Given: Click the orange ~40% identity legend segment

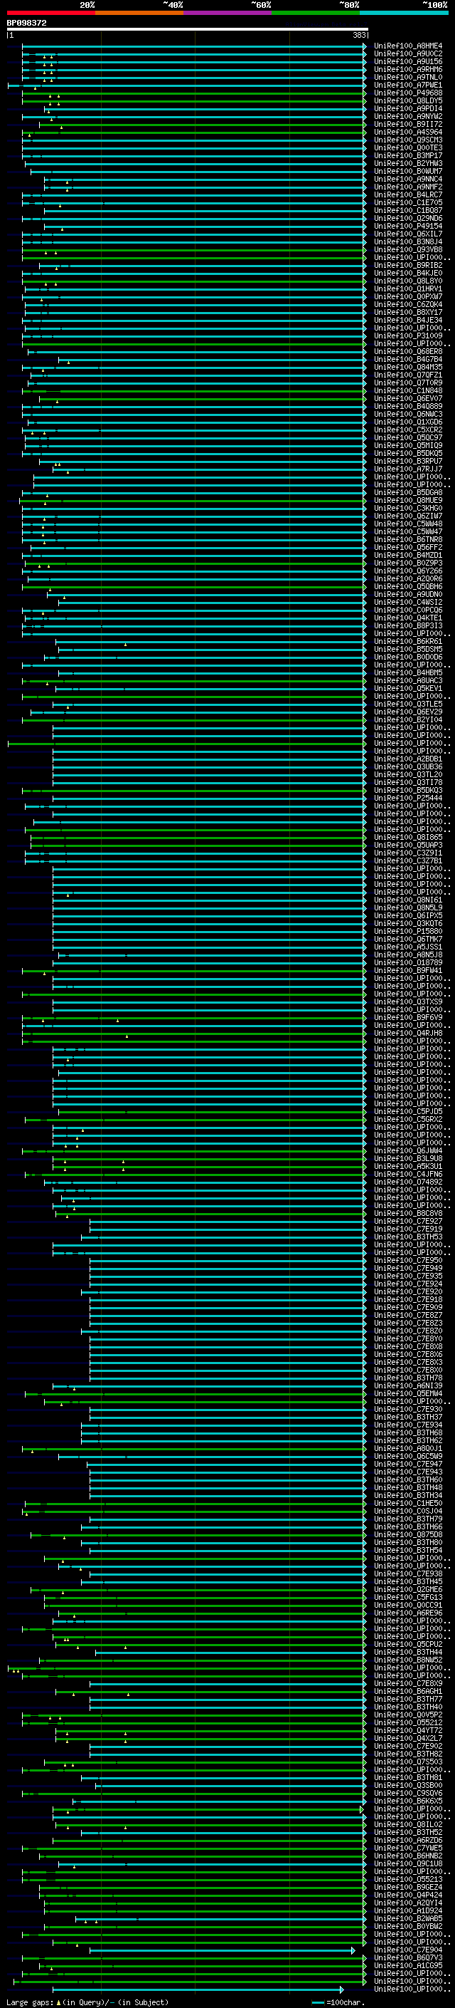Looking at the screenshot, I should pos(139,13).
